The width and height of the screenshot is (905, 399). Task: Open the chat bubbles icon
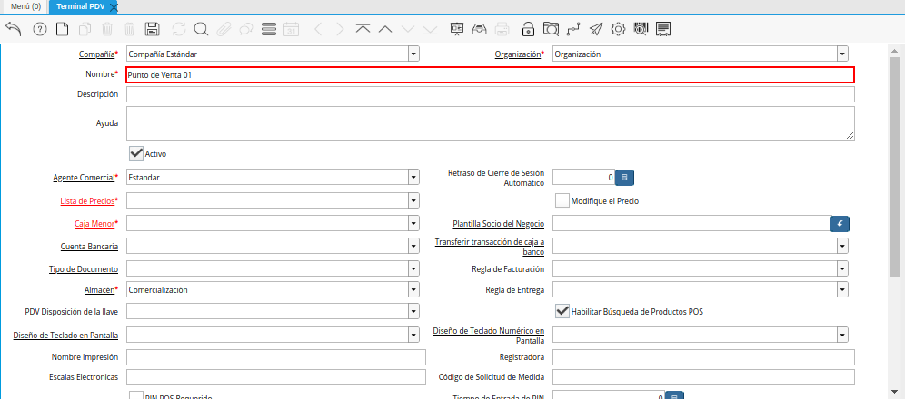coord(246,29)
